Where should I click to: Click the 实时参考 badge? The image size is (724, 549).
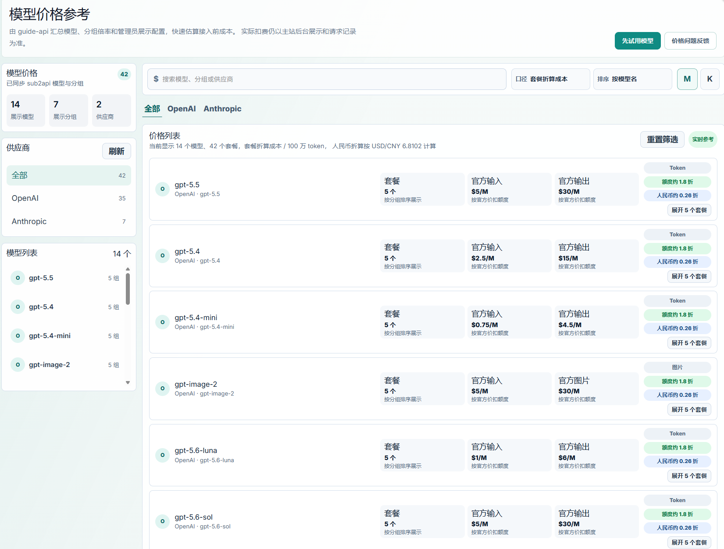click(703, 139)
